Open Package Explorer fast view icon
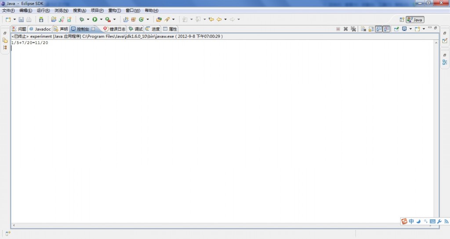This screenshot has width=450, height=239. pos(5,40)
